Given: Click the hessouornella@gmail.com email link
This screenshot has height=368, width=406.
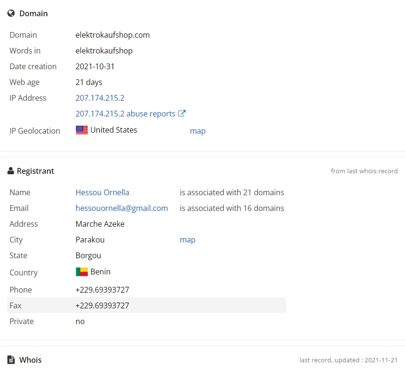Looking at the screenshot, I should point(122,208).
